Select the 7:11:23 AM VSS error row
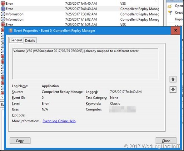Image resolution: width=184 pixels, height=151 pixels. (x=80, y=24)
